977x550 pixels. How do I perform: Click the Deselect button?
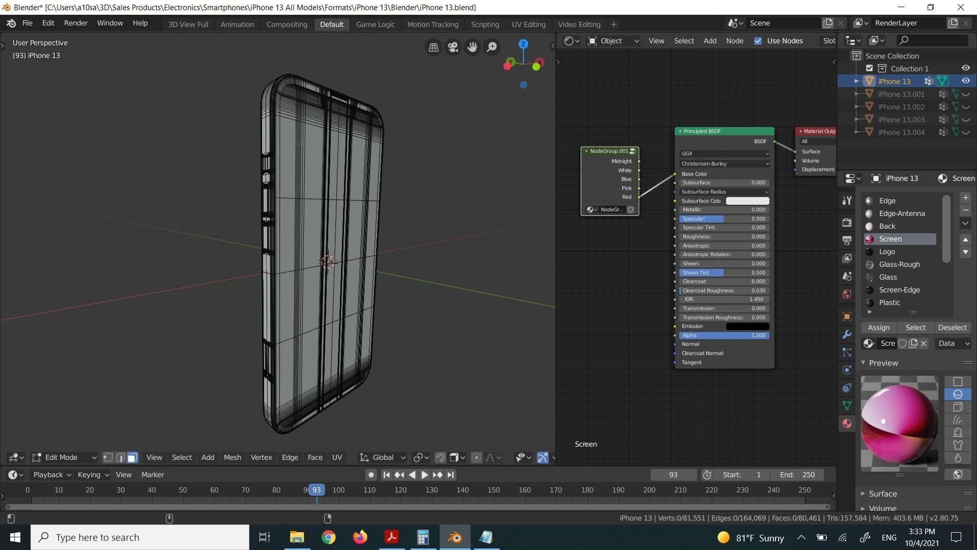coord(952,327)
